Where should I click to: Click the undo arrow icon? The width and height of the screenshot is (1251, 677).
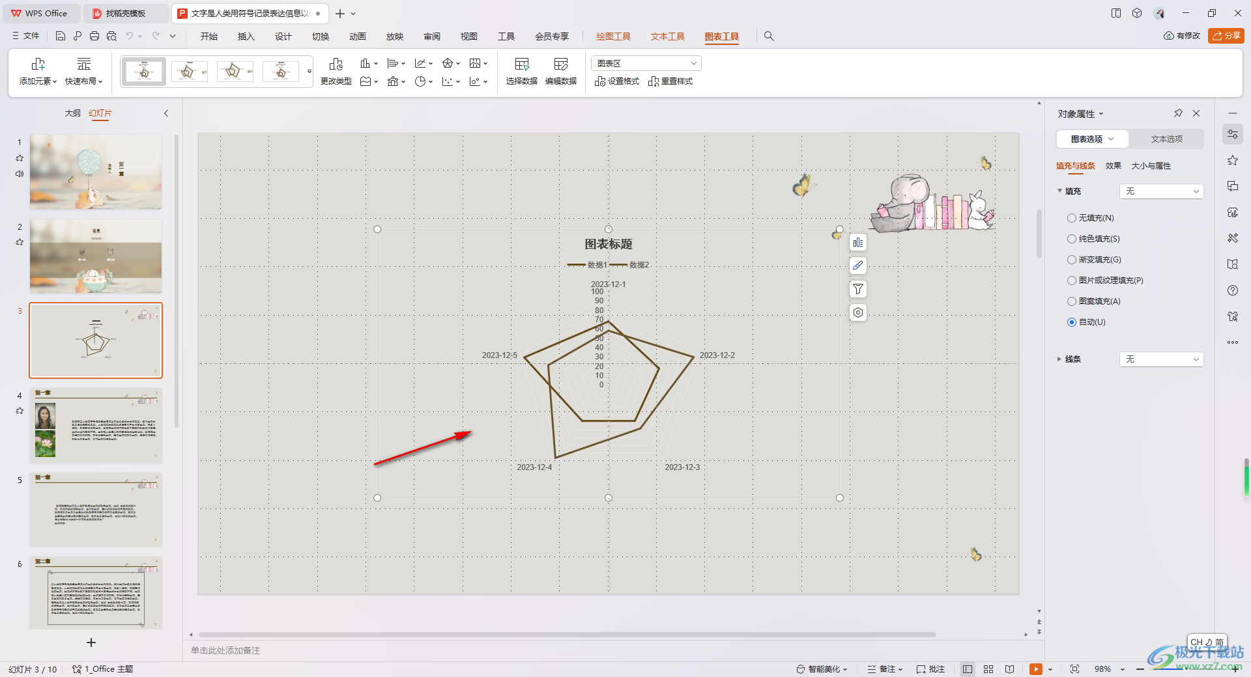point(130,36)
